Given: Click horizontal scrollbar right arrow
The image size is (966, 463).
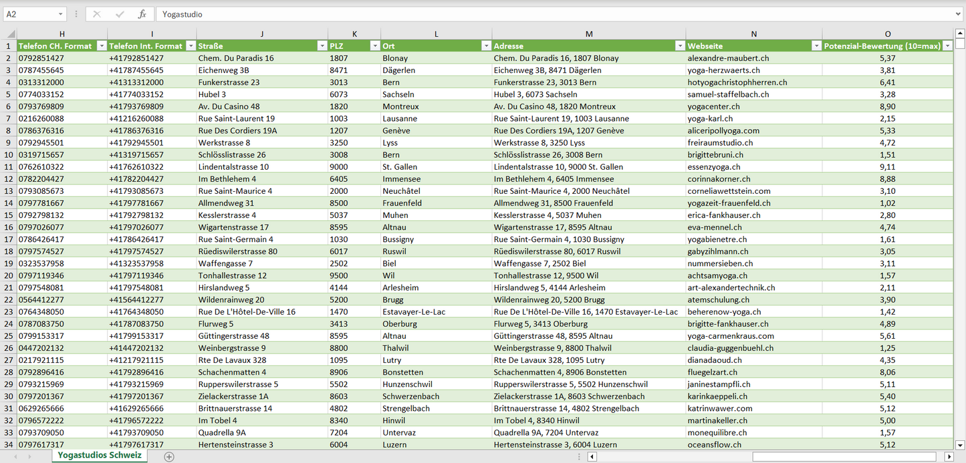Looking at the screenshot, I should pos(949,457).
